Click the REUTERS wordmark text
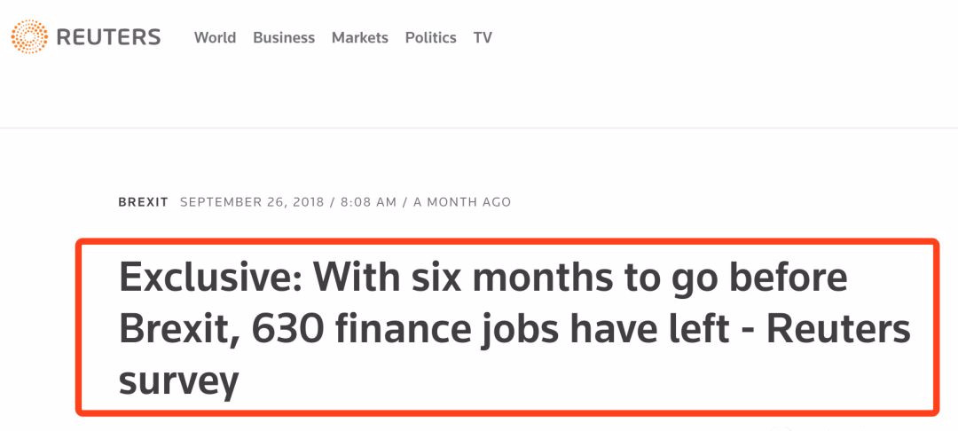The width and height of the screenshot is (958, 431). click(108, 37)
